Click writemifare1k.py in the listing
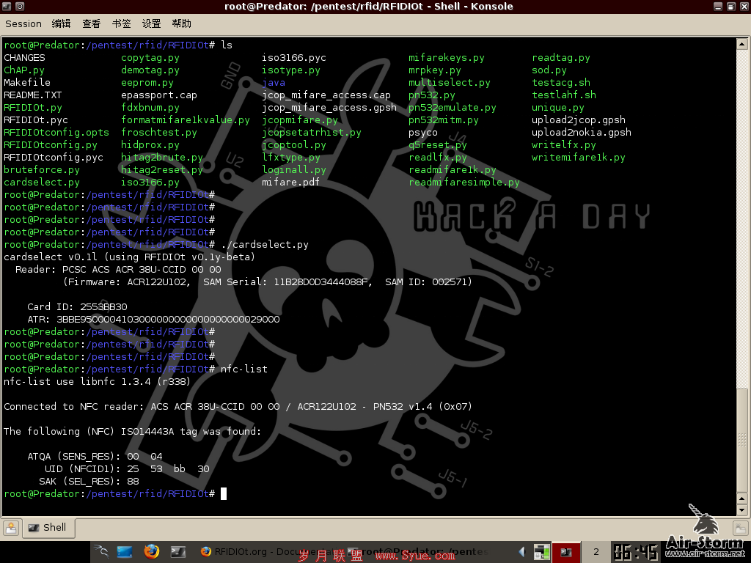751x563 pixels. [x=579, y=157]
